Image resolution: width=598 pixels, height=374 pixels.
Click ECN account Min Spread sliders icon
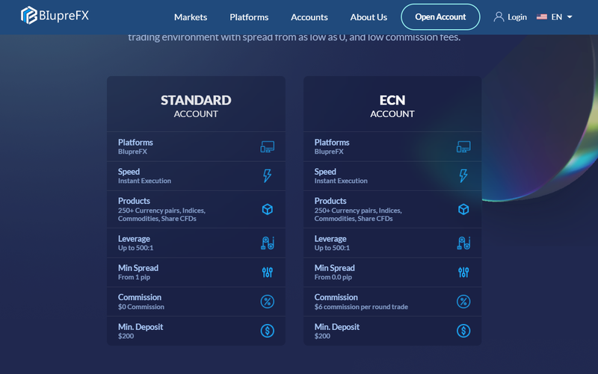[463, 272]
